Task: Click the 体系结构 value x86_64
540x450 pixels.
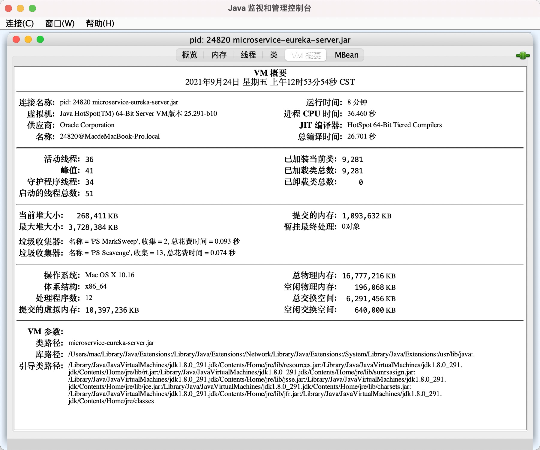Action: pos(96,286)
